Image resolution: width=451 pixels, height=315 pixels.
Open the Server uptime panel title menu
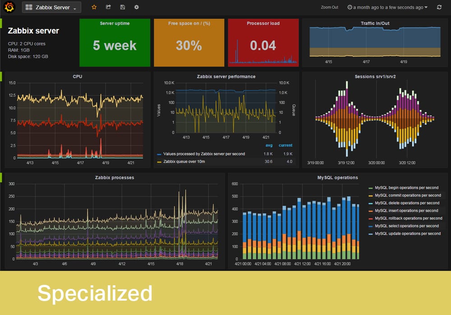(x=115, y=23)
